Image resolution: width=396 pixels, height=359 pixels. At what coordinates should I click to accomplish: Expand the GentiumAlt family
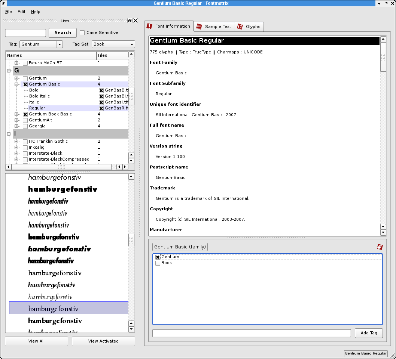[16, 120]
